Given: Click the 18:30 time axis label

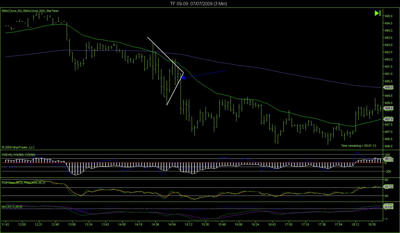Looking at the screenshot, I should coord(372,224).
